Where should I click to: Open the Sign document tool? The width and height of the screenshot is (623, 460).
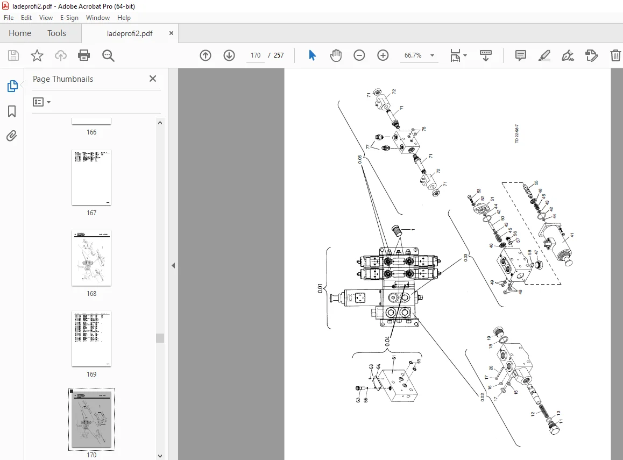pyautogui.click(x=568, y=55)
